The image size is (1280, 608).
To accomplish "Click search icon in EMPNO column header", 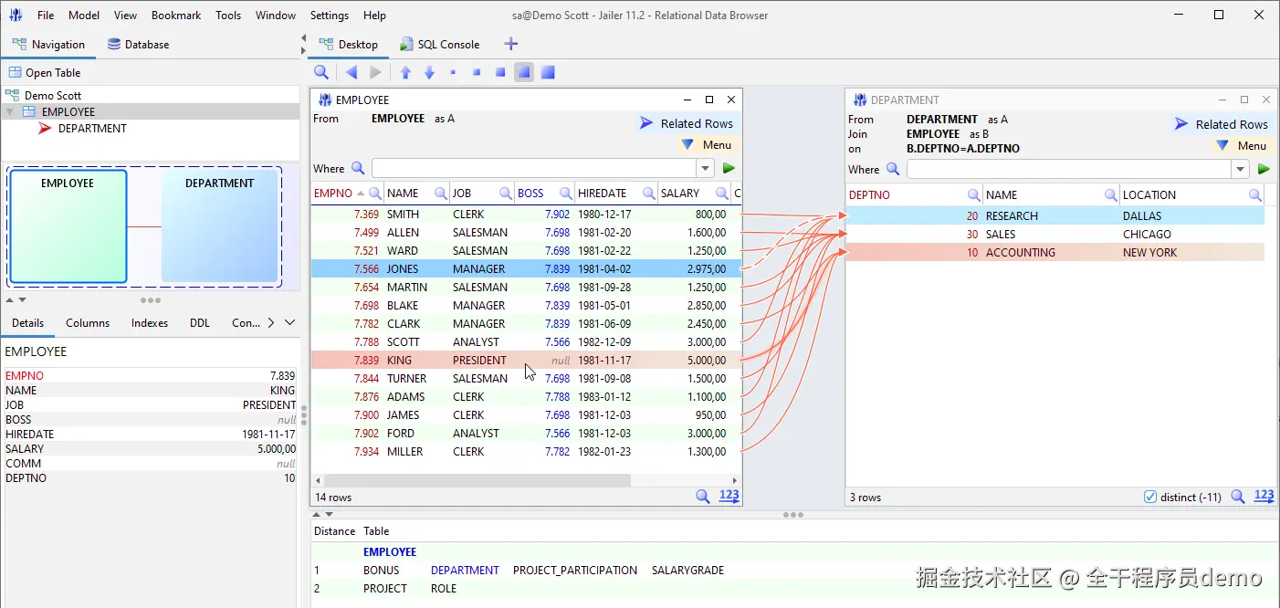I will (x=374, y=194).
